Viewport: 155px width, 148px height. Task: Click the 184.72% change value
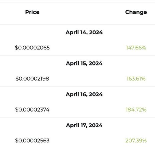pyautogui.click(x=136, y=110)
